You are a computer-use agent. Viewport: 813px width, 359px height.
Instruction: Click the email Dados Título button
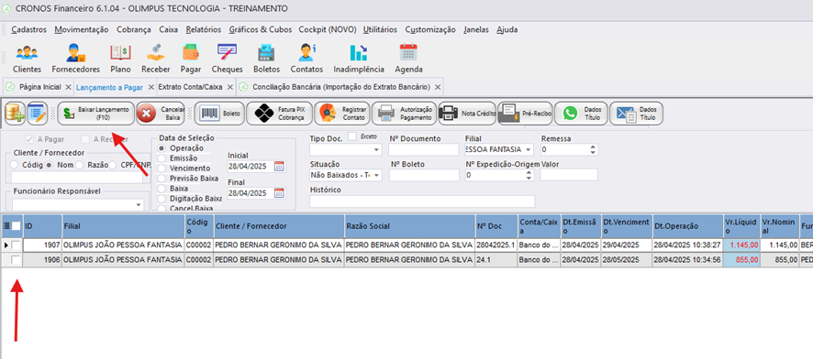636,114
